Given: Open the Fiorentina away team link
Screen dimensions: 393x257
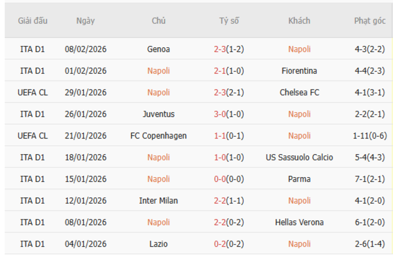Looking at the screenshot, I should [299, 71].
